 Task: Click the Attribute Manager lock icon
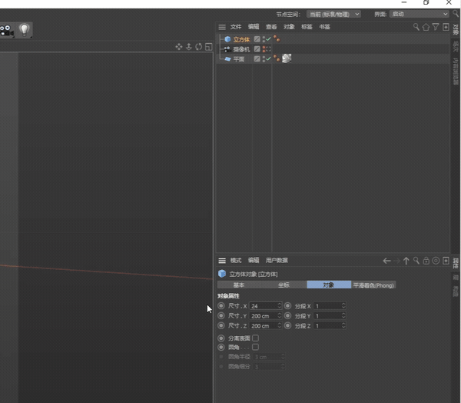point(426,261)
